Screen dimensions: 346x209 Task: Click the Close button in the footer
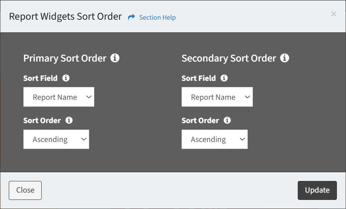25,190
